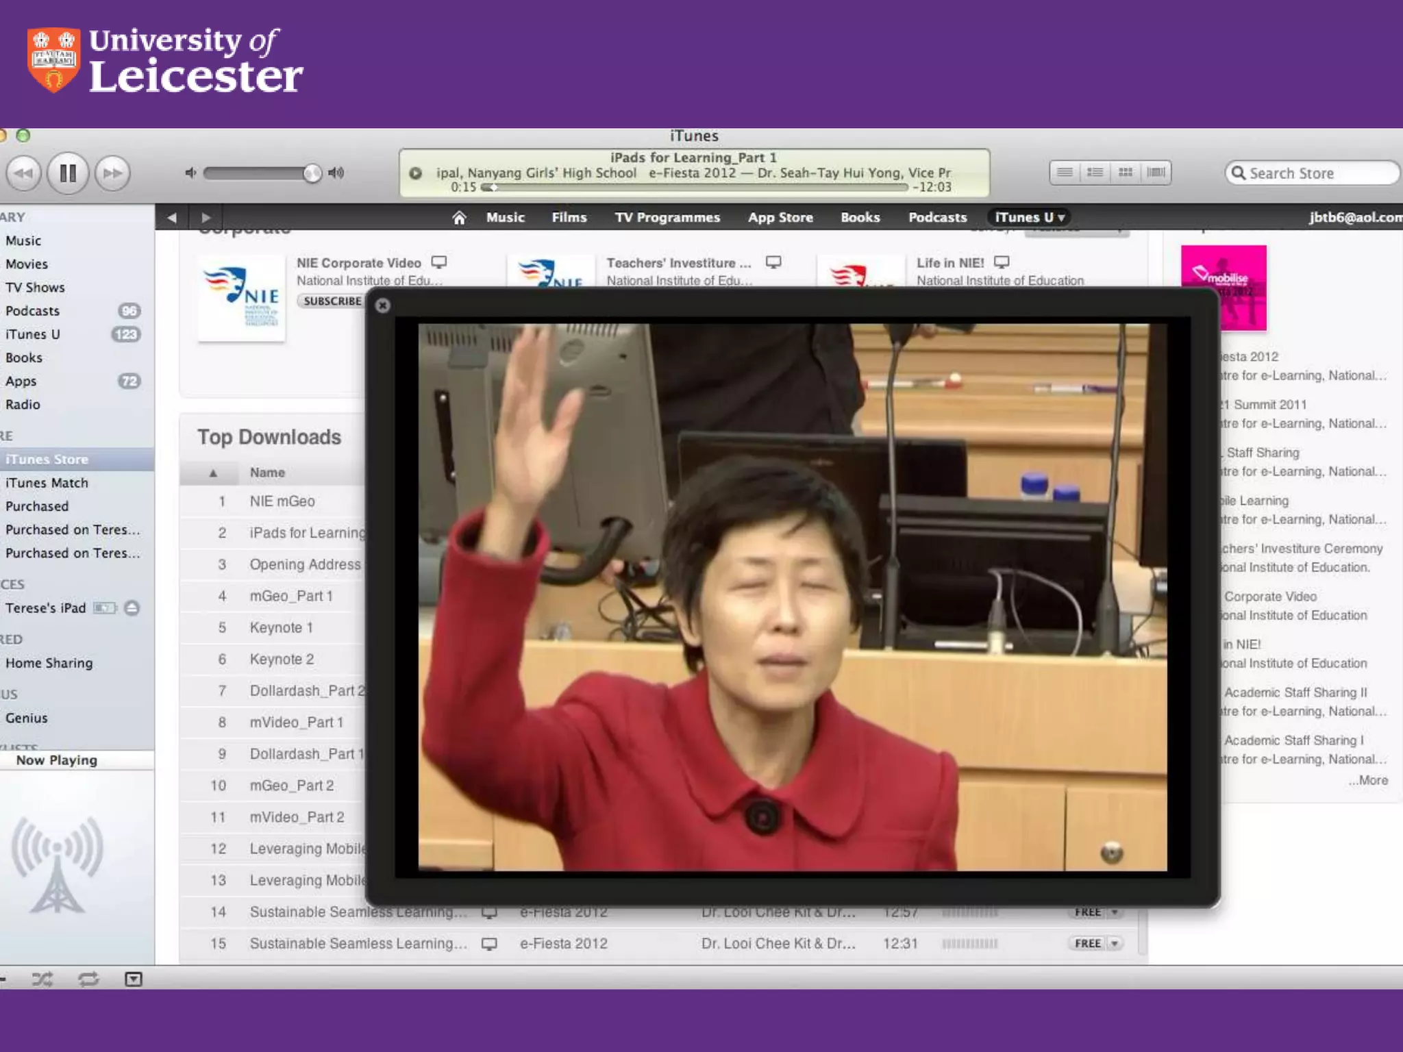Toggle repeat mode

tap(88, 979)
